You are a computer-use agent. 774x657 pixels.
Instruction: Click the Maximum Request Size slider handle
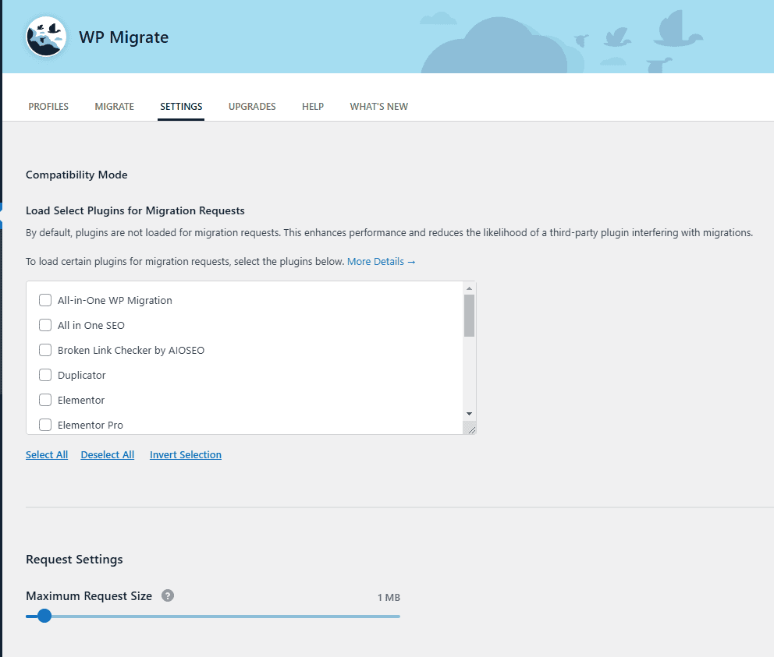click(44, 616)
